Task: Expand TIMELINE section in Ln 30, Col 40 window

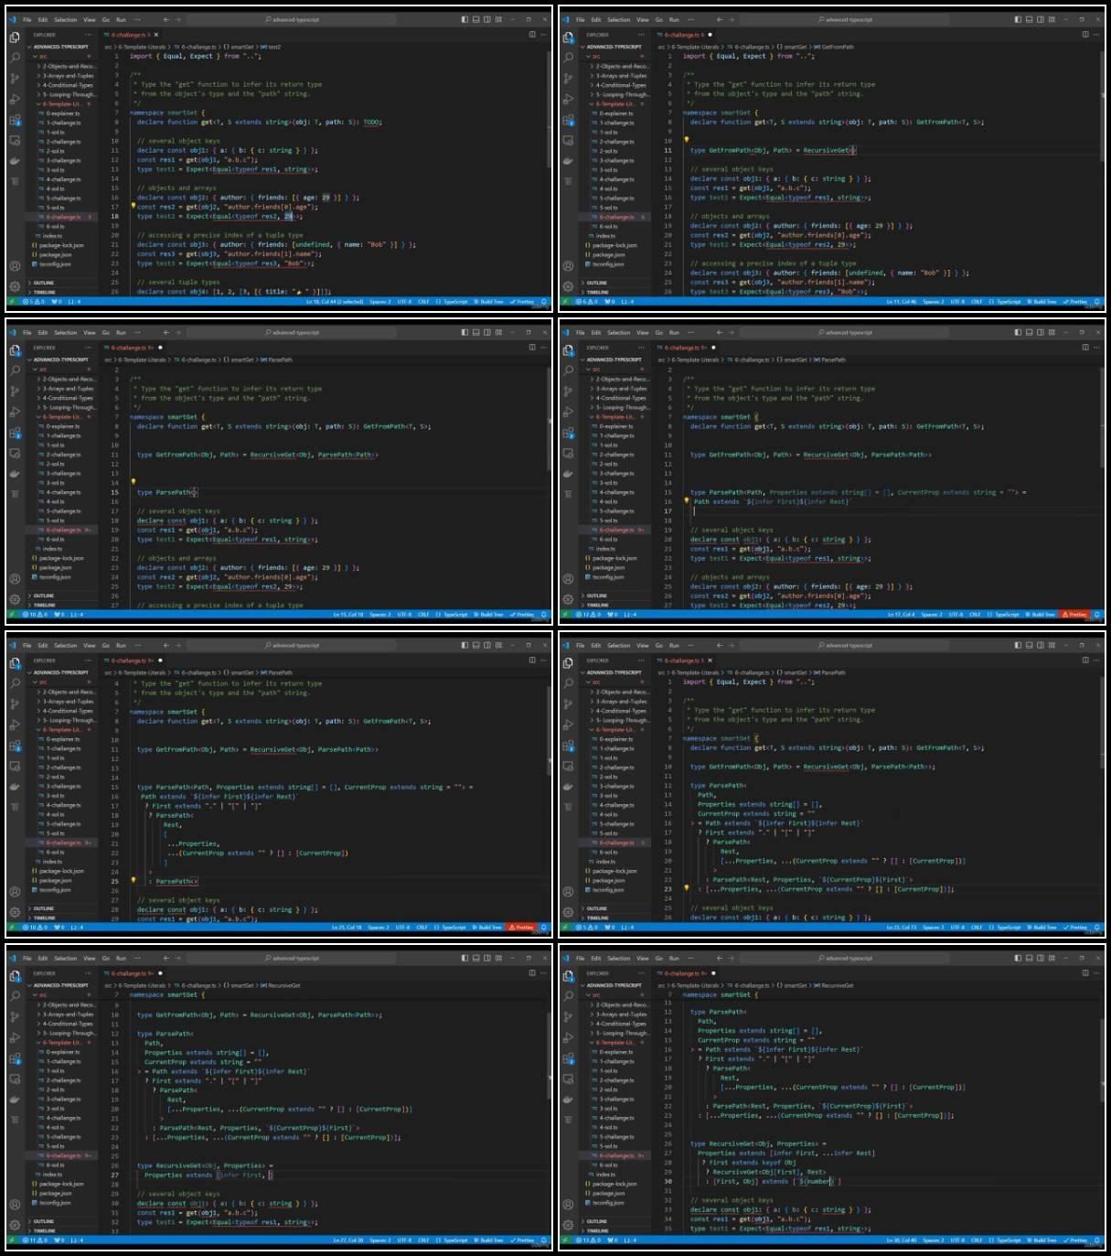Action: [x=616, y=1230]
